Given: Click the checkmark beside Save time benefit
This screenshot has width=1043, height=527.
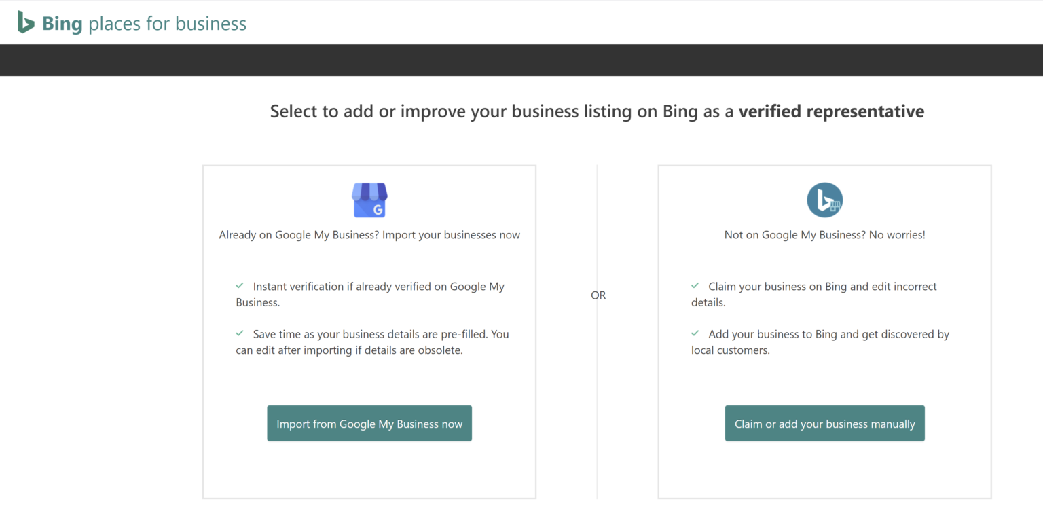Looking at the screenshot, I should [240, 333].
